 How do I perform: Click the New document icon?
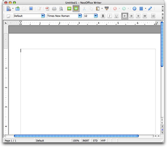pos(9,9)
